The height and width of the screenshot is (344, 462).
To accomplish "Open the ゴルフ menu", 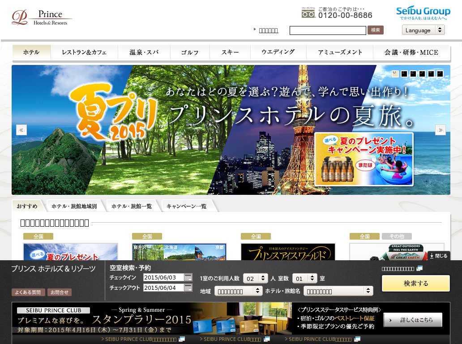I will pyautogui.click(x=190, y=52).
